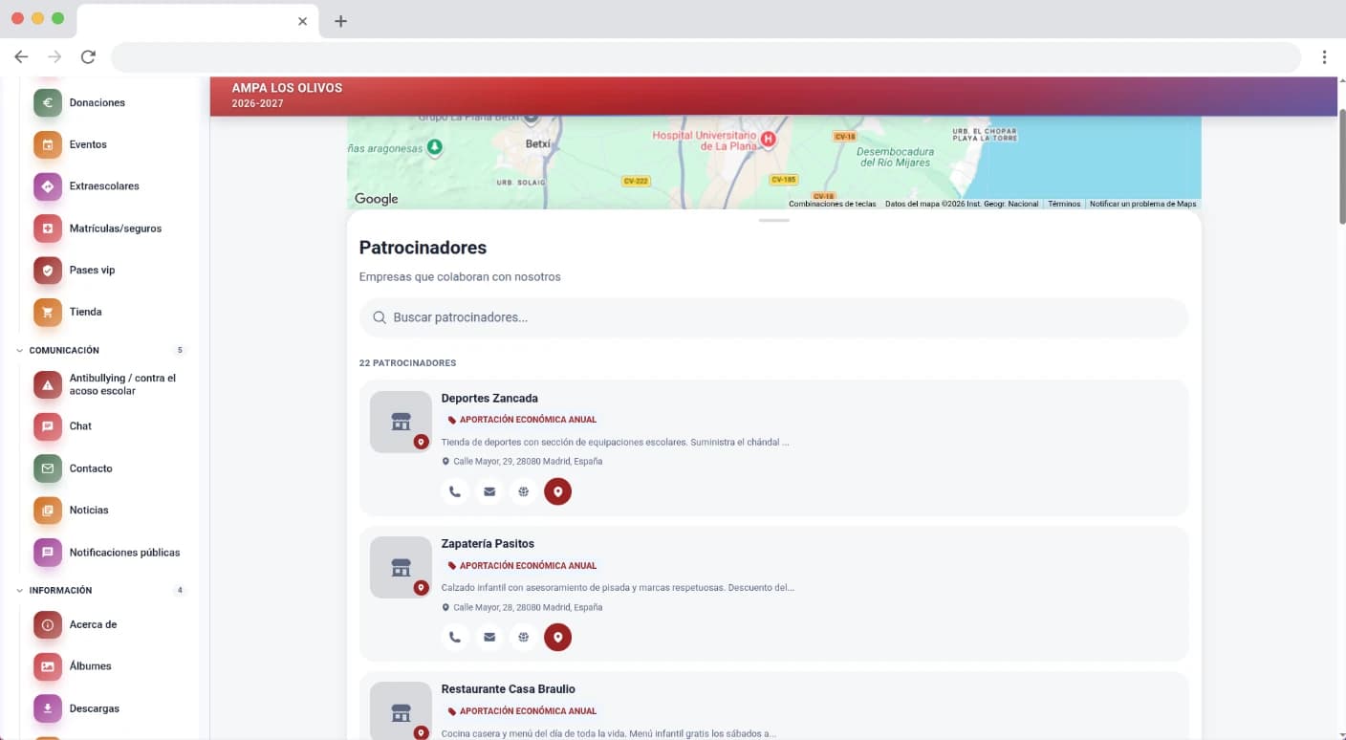
Task: Open Eventos calendar icon in sidebar
Action: point(48,144)
